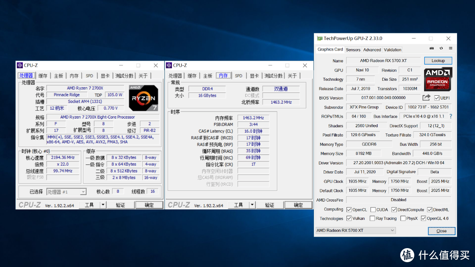Screen dimensions: 475x267
Task: Click the 工具 button in middle CPU-Z
Action: point(238,205)
